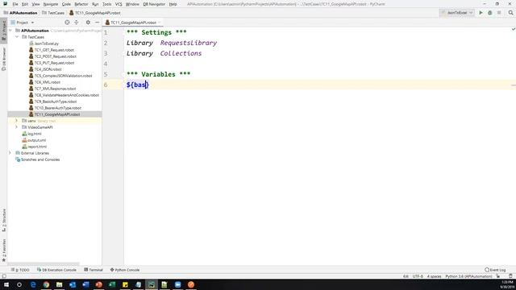Open the TODO tool window
516x290 pixels.
coord(20,270)
